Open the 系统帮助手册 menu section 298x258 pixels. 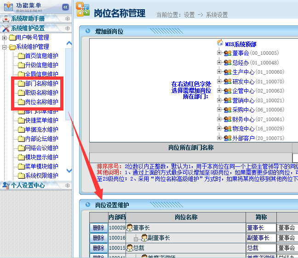click(28, 19)
